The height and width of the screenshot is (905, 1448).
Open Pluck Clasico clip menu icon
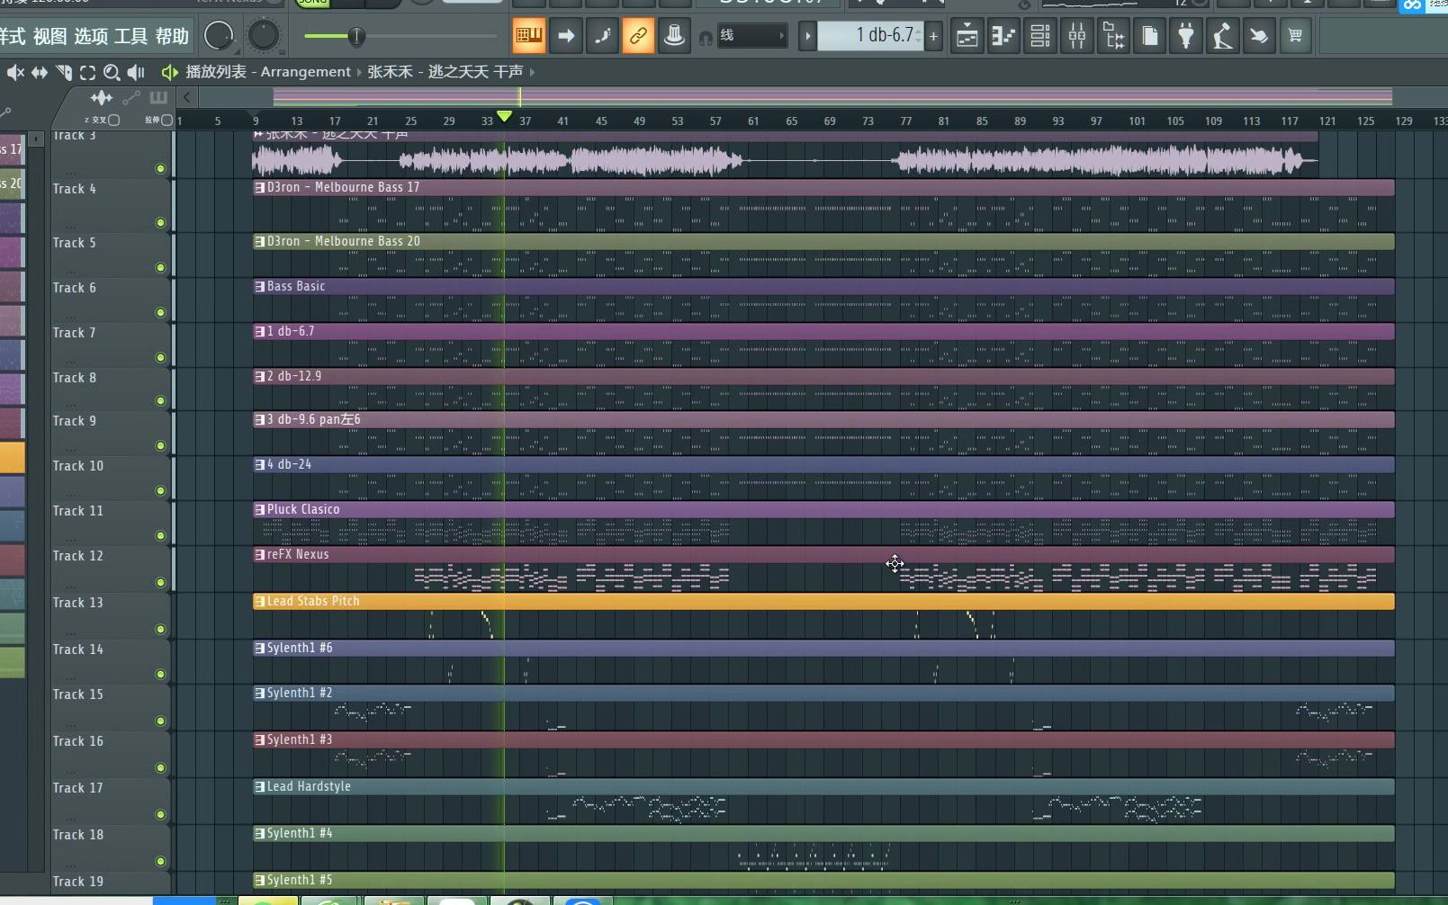(x=260, y=510)
